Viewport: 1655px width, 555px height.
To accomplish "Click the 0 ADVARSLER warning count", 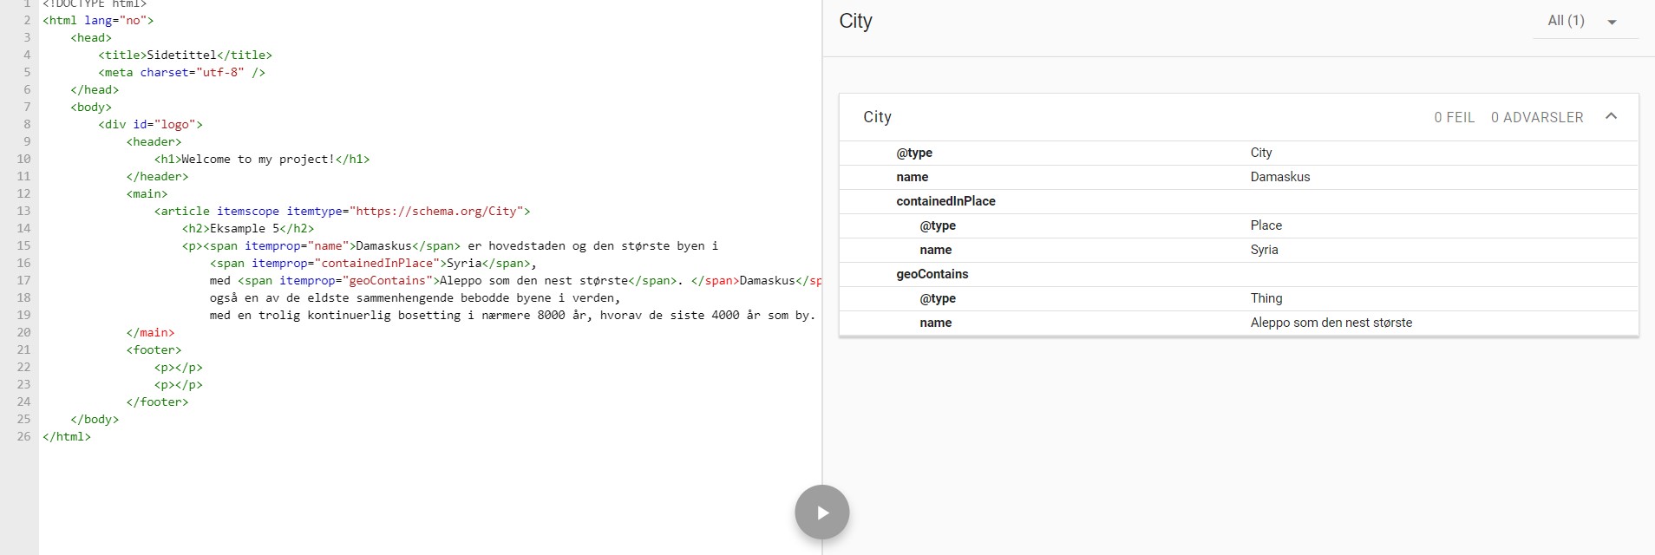I will 1537,117.
